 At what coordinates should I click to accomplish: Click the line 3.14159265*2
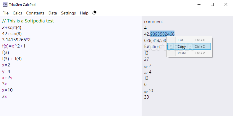[16, 40]
